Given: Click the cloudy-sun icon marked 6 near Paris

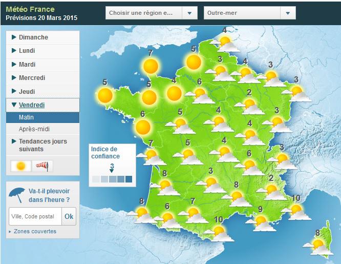Looking at the screenshot, I should 200,95.
